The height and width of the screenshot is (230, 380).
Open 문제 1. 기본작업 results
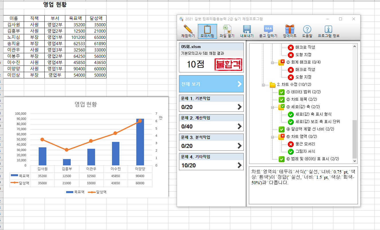point(211,103)
